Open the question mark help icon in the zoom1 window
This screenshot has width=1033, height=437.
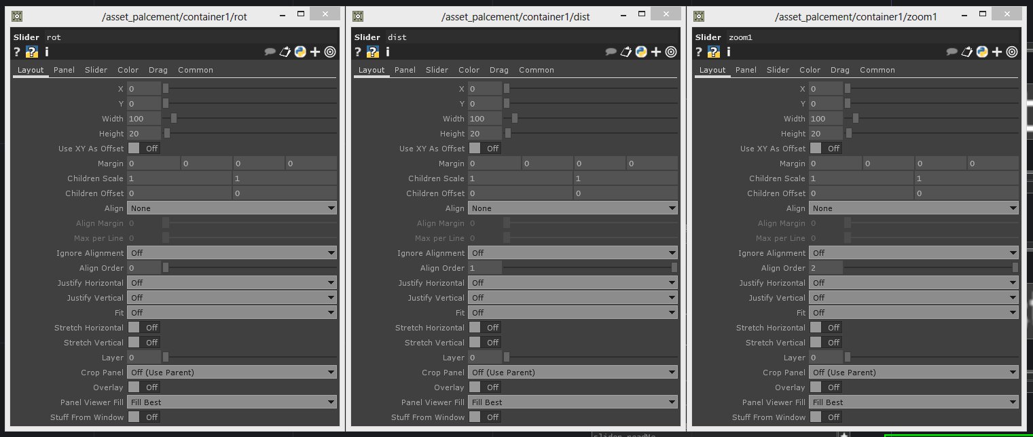pyautogui.click(x=699, y=52)
